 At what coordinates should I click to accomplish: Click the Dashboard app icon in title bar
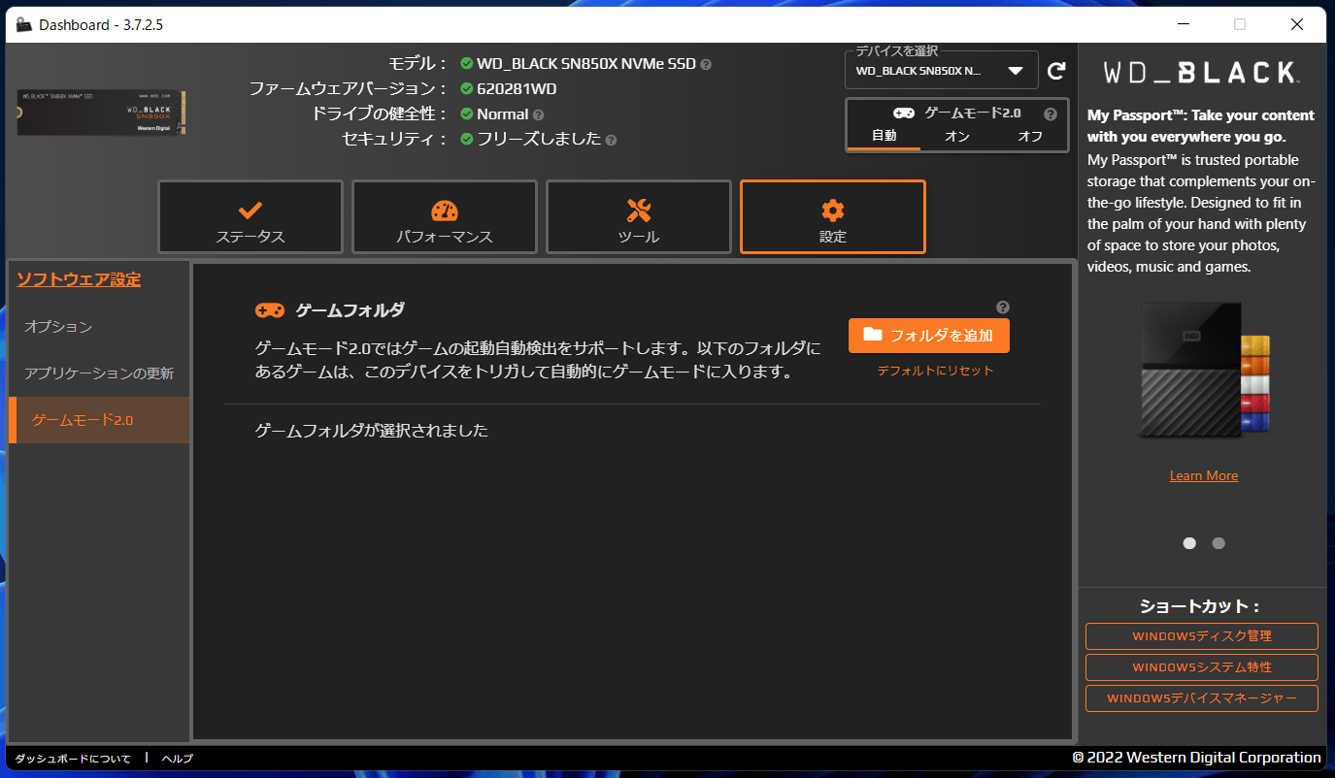point(24,24)
